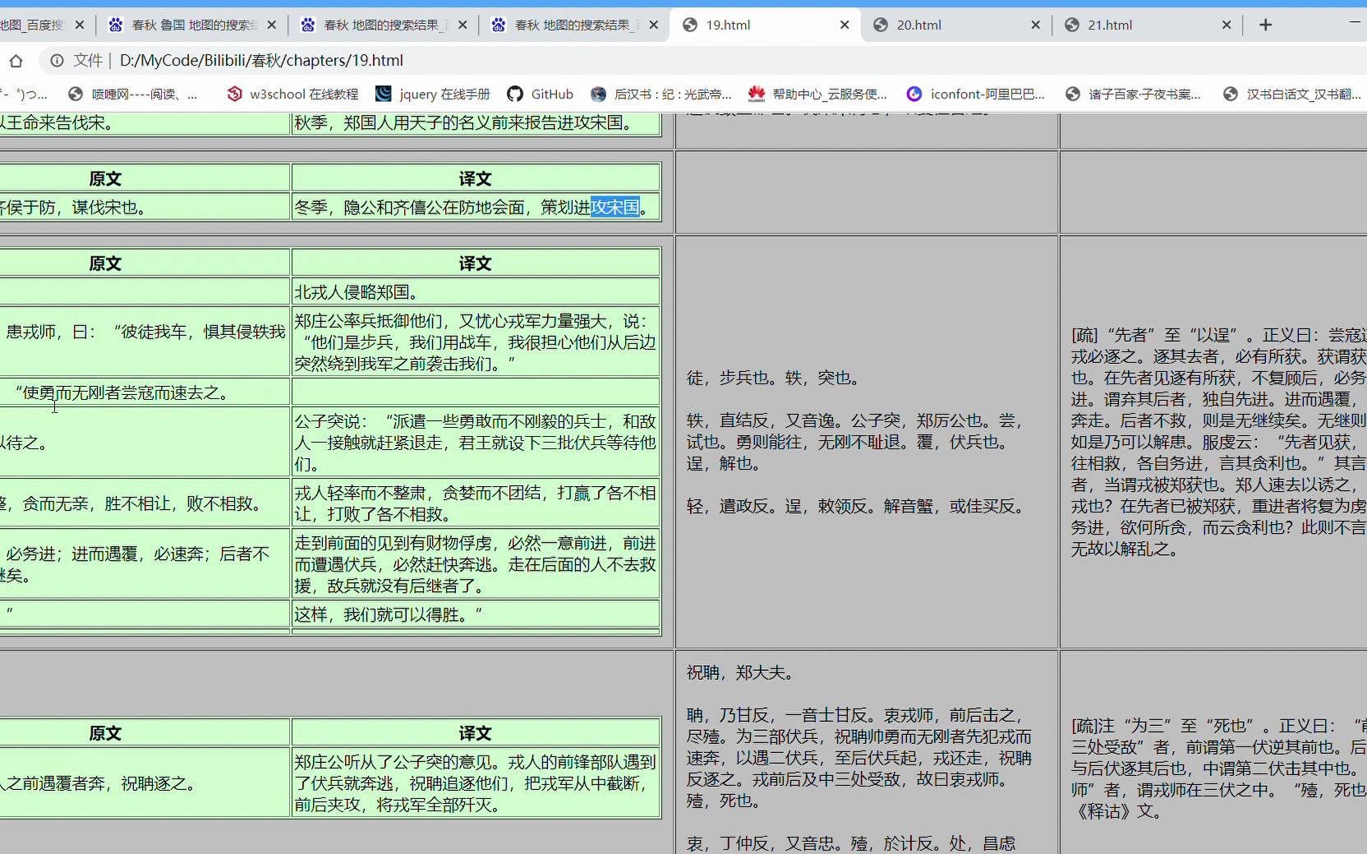The width and height of the screenshot is (1367, 854).
Task: Close the 春秋 鲁国 地图 tab
Action: pos(272,25)
